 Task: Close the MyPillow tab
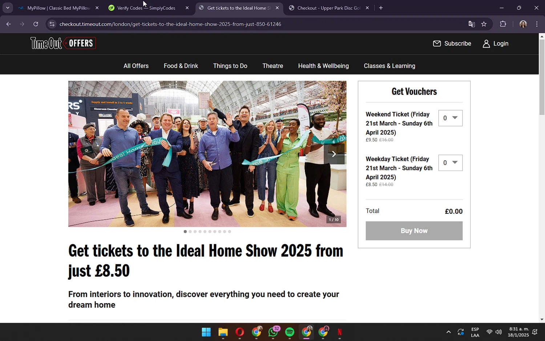coord(97,8)
